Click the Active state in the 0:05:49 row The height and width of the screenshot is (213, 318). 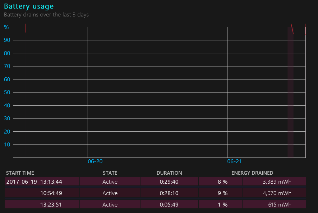pyautogui.click(x=110, y=204)
